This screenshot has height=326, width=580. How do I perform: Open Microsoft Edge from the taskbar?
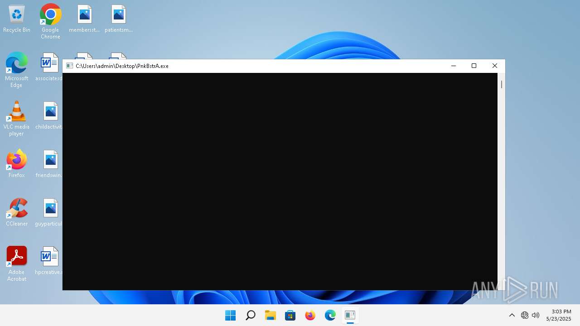click(x=330, y=315)
